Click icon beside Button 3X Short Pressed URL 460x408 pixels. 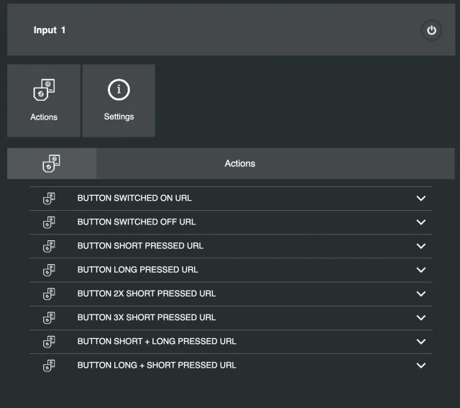tap(49, 317)
